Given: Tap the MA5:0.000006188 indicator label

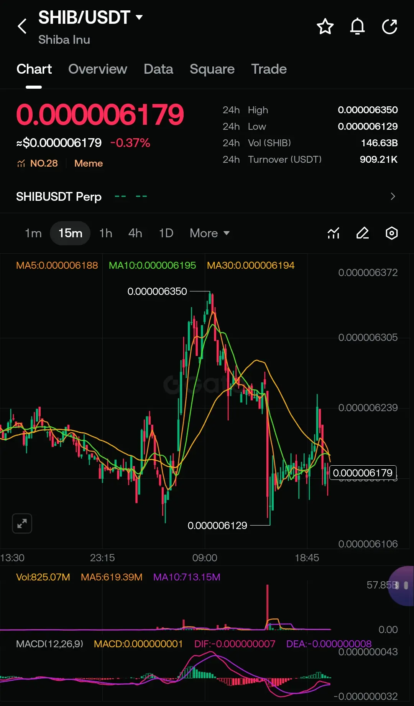Looking at the screenshot, I should (x=57, y=265).
